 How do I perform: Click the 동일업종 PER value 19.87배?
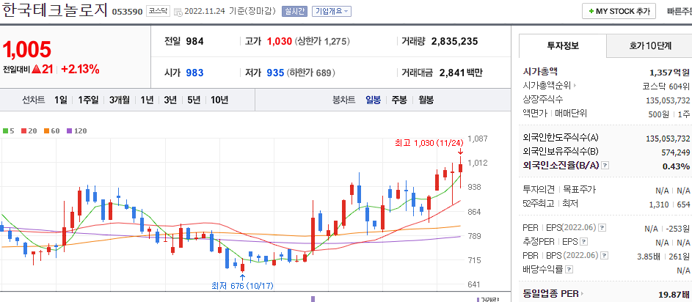[675, 294]
